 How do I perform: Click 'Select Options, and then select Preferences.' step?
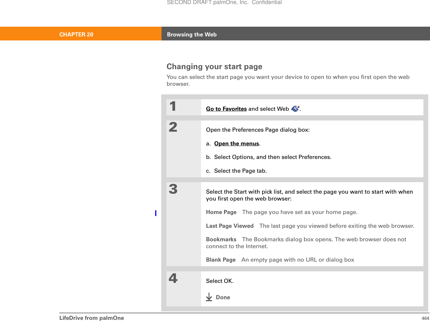click(273, 157)
